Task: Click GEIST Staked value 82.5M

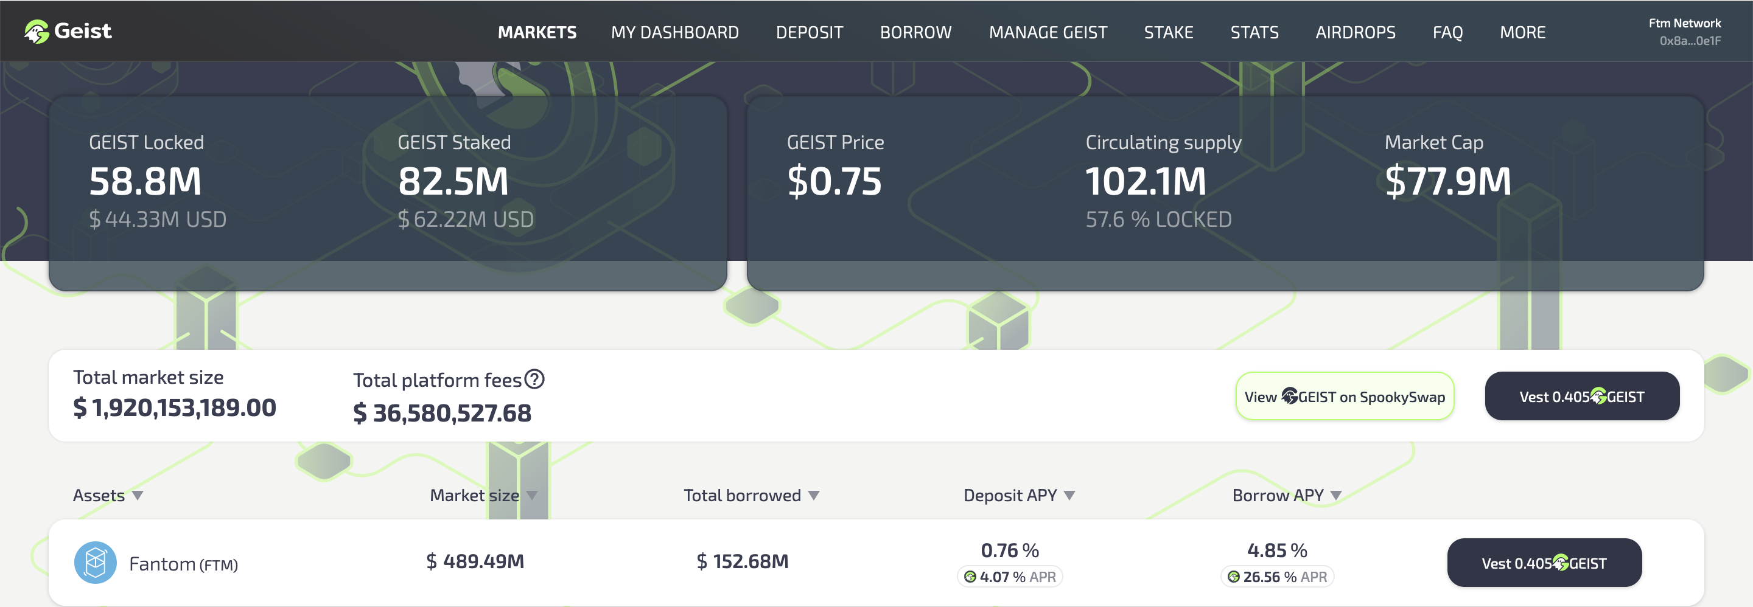Action: pos(453,181)
